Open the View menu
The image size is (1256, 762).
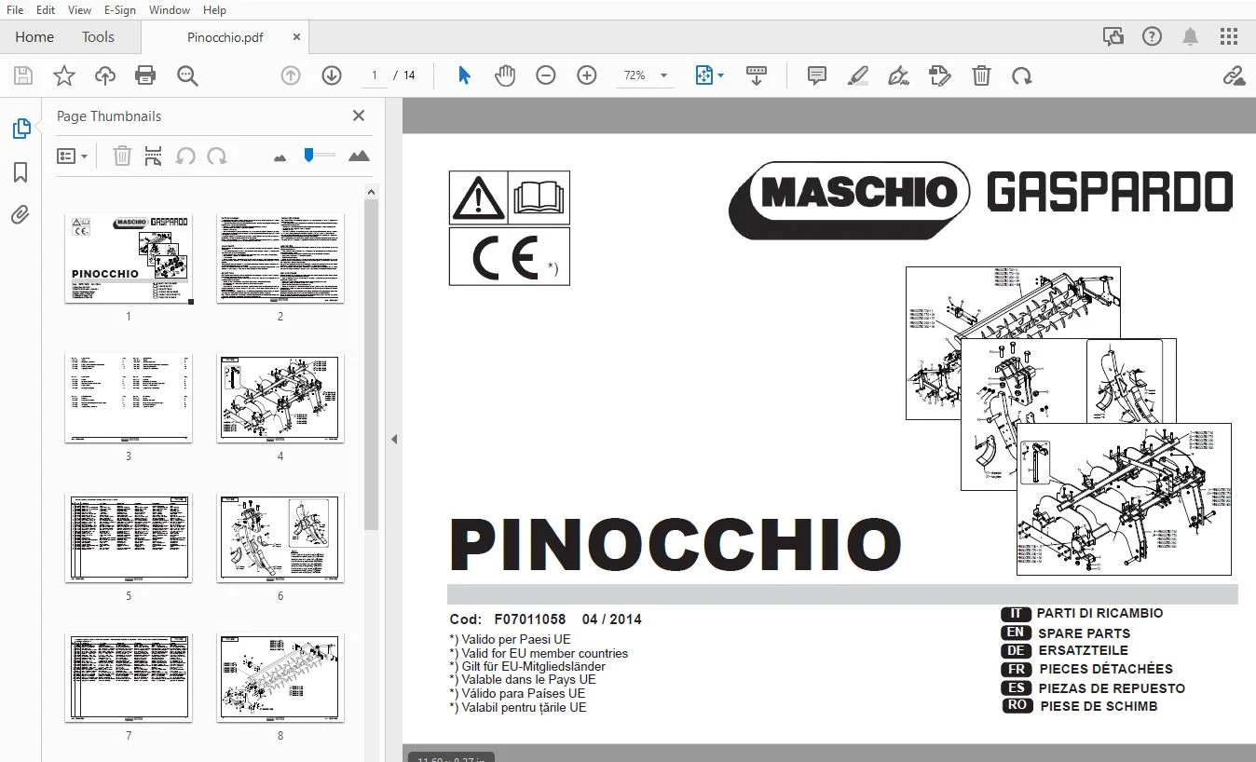click(x=80, y=10)
